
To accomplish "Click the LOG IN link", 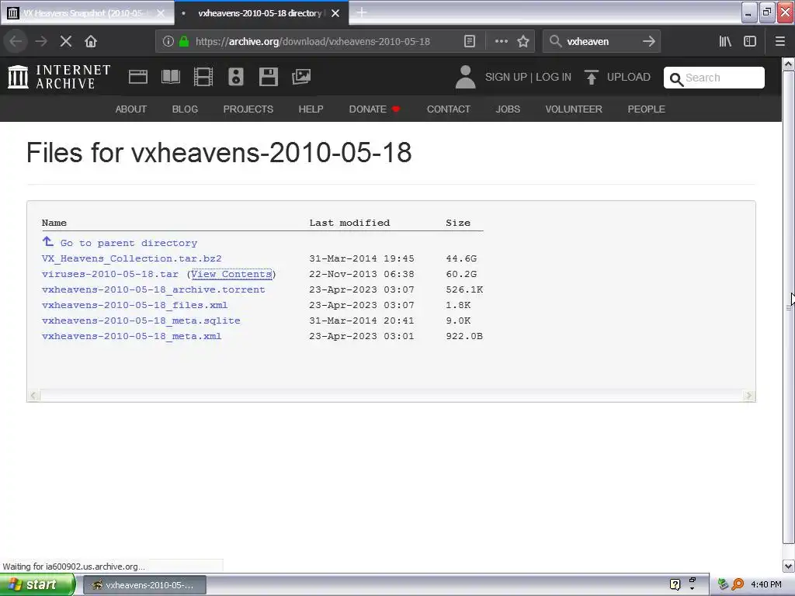I will [554, 77].
